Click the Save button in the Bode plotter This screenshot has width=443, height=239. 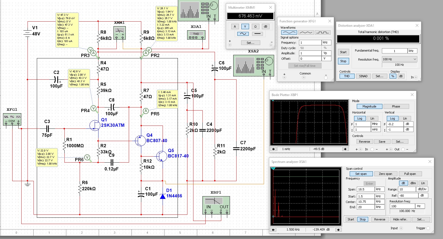tap(382, 142)
